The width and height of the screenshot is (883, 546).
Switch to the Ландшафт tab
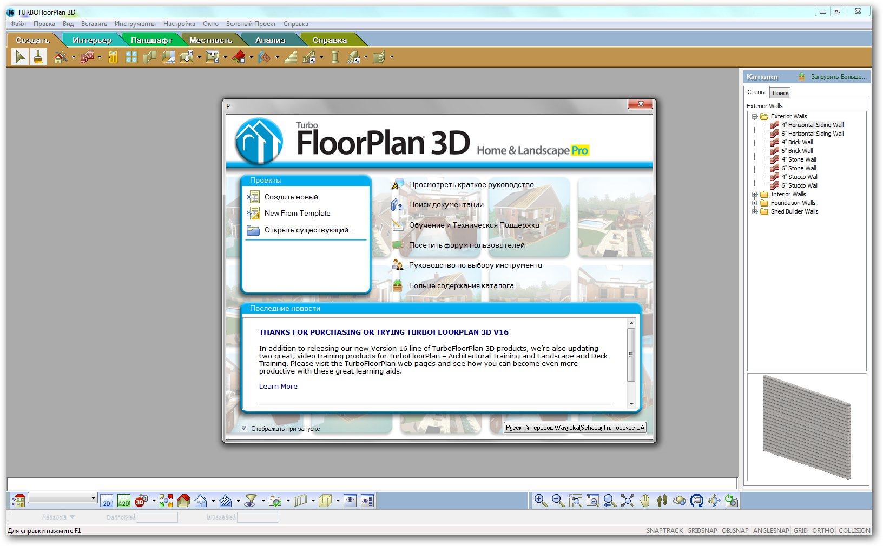[151, 40]
